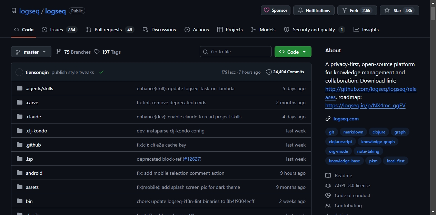This screenshot has height=215, width=436.
Task: Click the folder icon for .agents/skills
Action: [20, 88]
